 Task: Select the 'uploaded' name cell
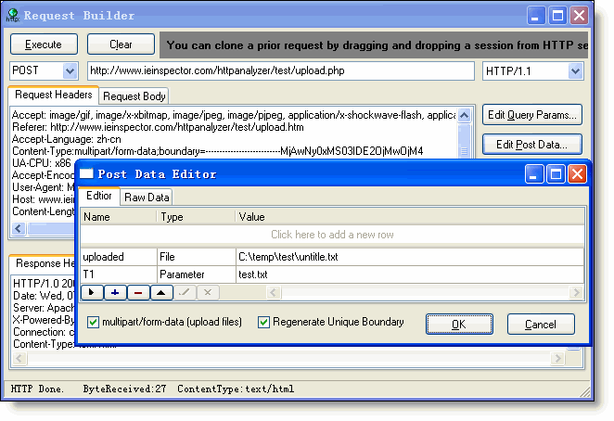[x=119, y=257]
